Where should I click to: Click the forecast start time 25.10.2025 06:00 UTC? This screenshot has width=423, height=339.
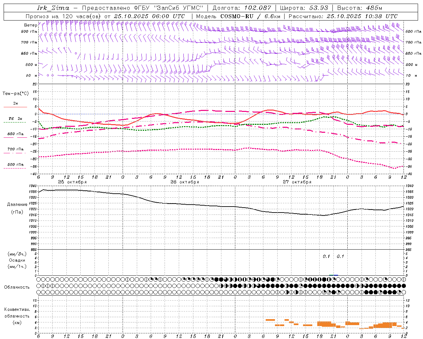tap(149, 16)
